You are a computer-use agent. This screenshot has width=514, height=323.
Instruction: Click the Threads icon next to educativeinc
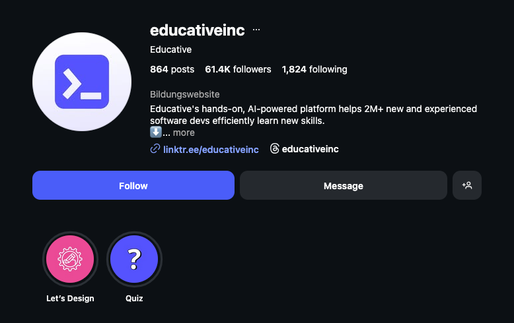(275, 149)
